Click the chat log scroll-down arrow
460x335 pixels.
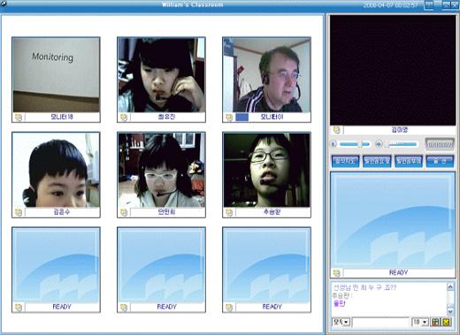450,311
